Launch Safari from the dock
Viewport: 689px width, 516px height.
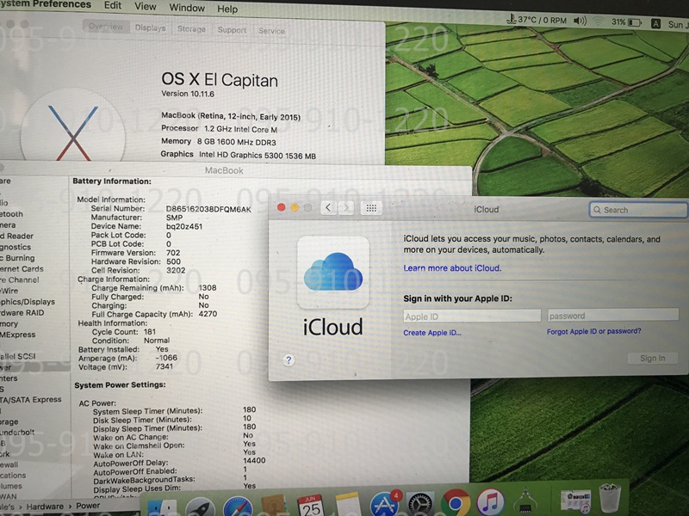238,507
